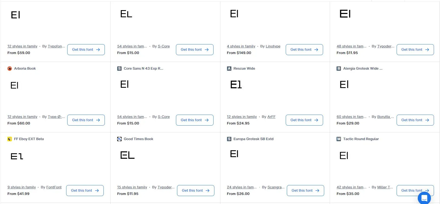
Task: Get the Arboria Book font
Action: click(x=86, y=120)
